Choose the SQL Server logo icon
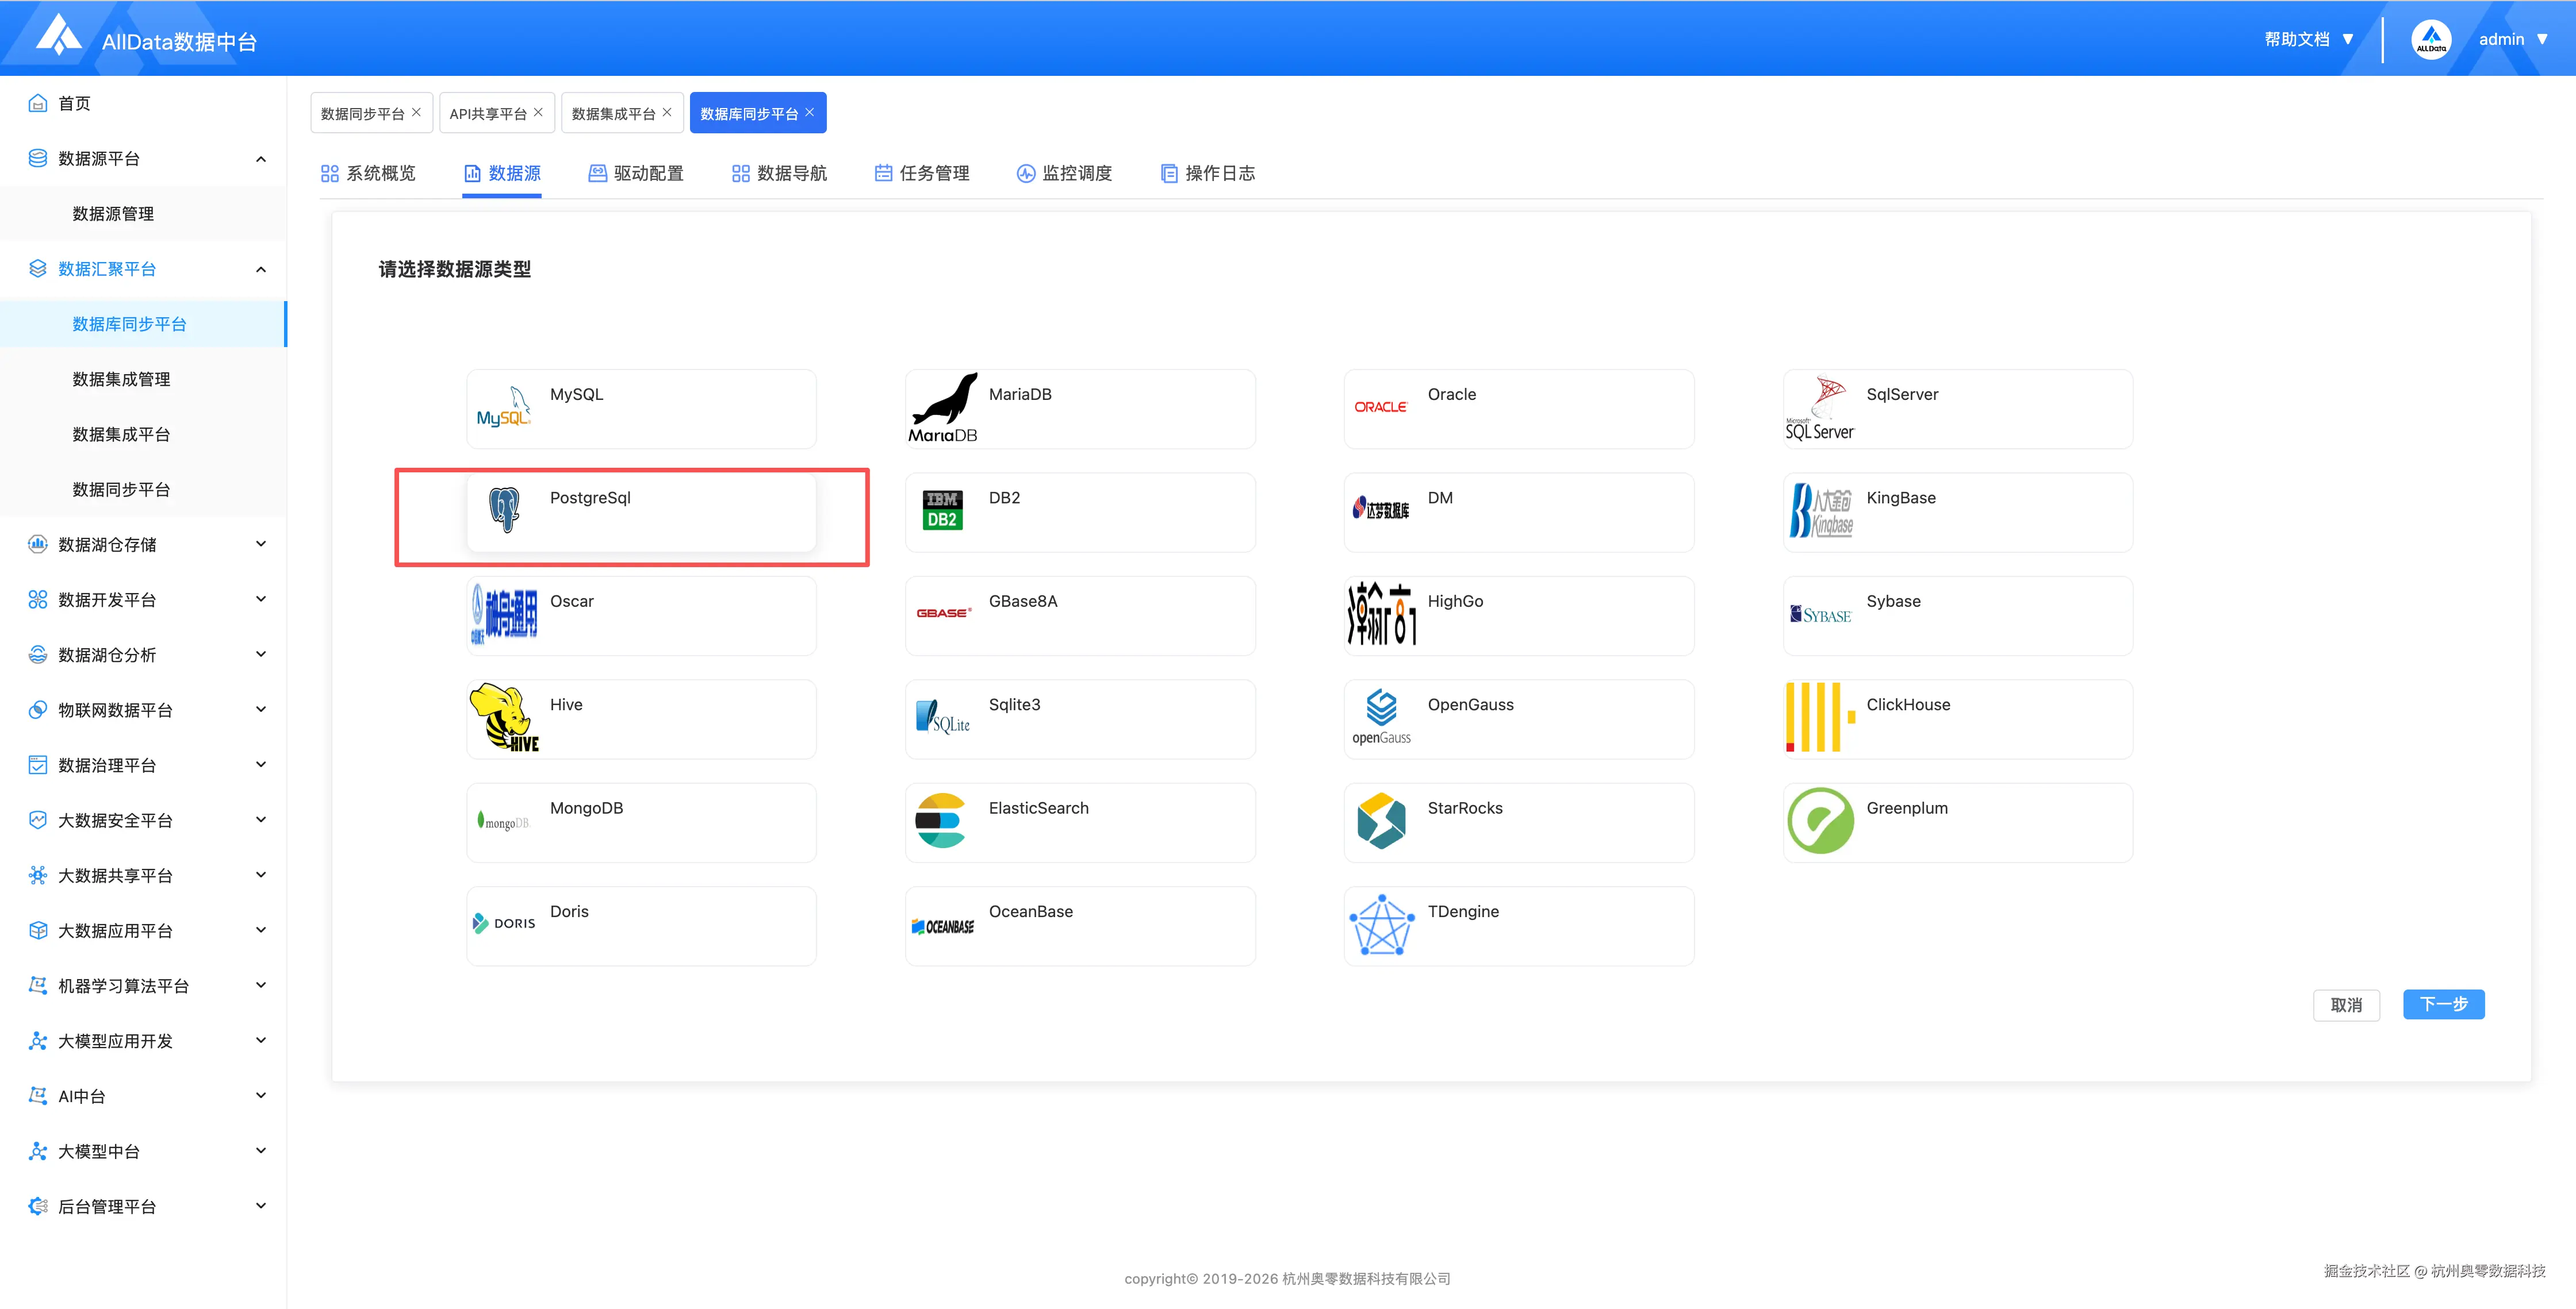This screenshot has height=1309, width=2576. click(x=1820, y=407)
